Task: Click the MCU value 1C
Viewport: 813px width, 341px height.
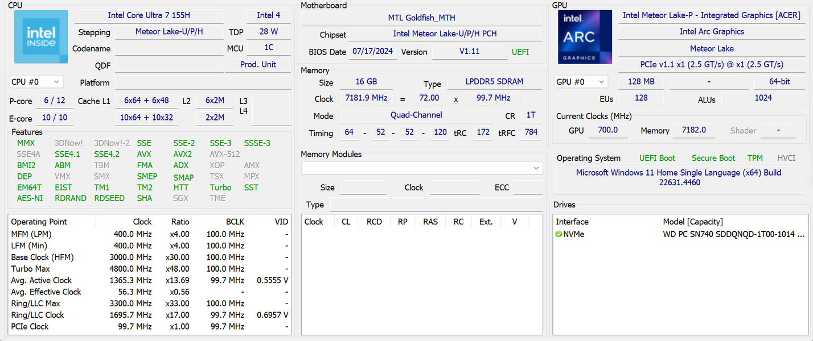Action: click(269, 48)
